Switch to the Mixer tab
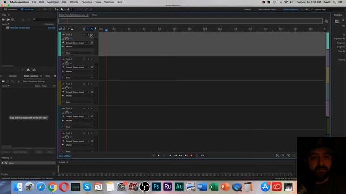The height and width of the screenshot is (194, 346). click(95, 15)
